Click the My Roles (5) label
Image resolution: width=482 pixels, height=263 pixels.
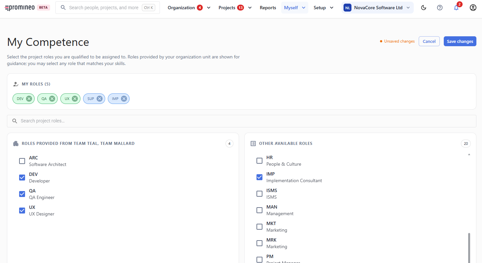(x=36, y=84)
